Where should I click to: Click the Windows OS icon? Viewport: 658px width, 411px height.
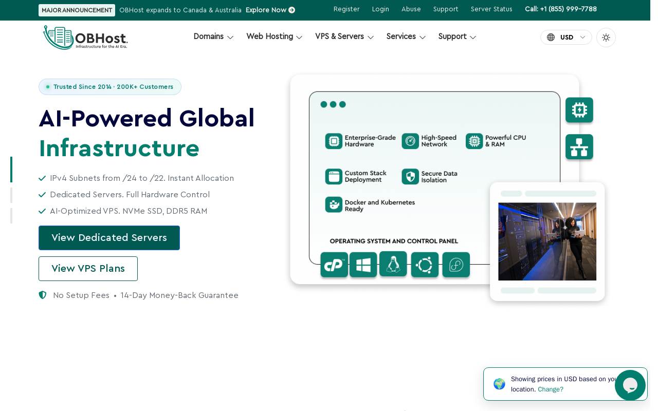(363, 265)
